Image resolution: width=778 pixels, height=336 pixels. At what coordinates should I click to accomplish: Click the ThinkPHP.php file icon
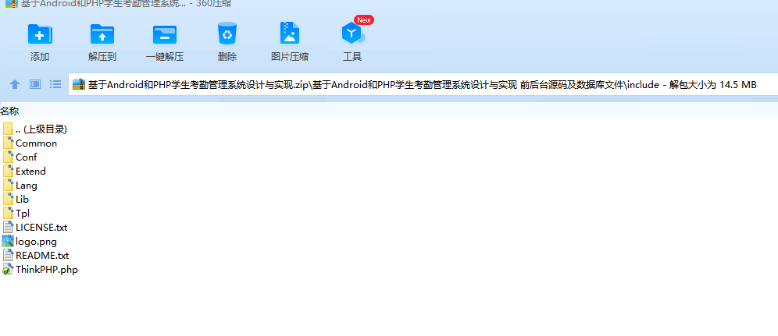[8, 270]
